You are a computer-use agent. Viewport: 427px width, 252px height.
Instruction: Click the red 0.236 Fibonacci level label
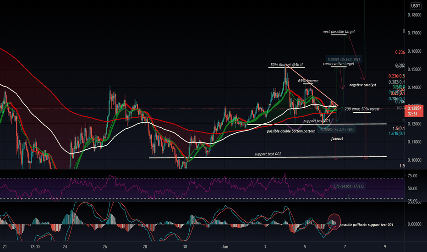[400, 52]
